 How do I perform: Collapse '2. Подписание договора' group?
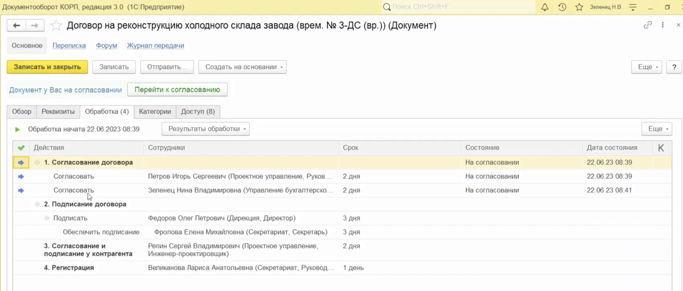pos(38,204)
